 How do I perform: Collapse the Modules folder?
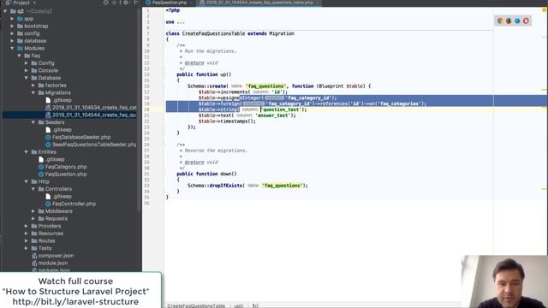click(x=13, y=48)
